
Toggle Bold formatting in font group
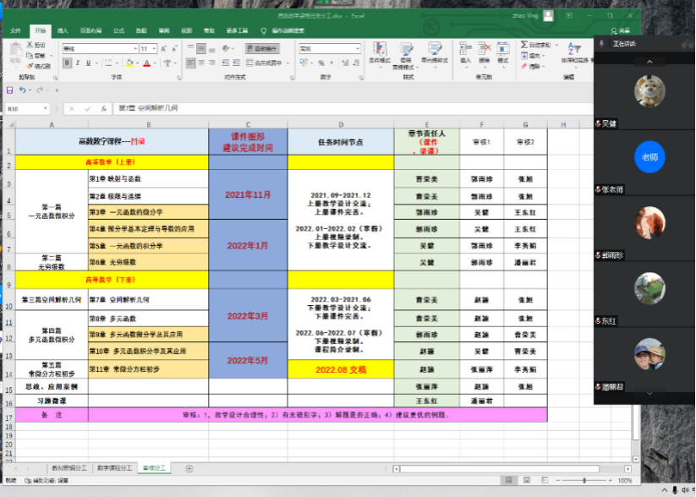tap(66, 63)
